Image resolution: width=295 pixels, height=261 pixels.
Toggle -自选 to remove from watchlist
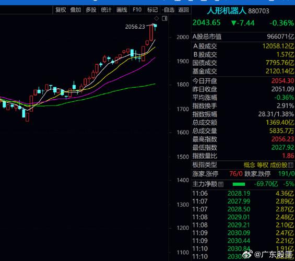coord(168,10)
